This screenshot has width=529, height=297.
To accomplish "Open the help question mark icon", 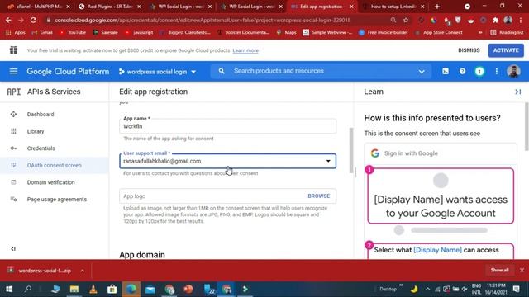I will [462, 72].
